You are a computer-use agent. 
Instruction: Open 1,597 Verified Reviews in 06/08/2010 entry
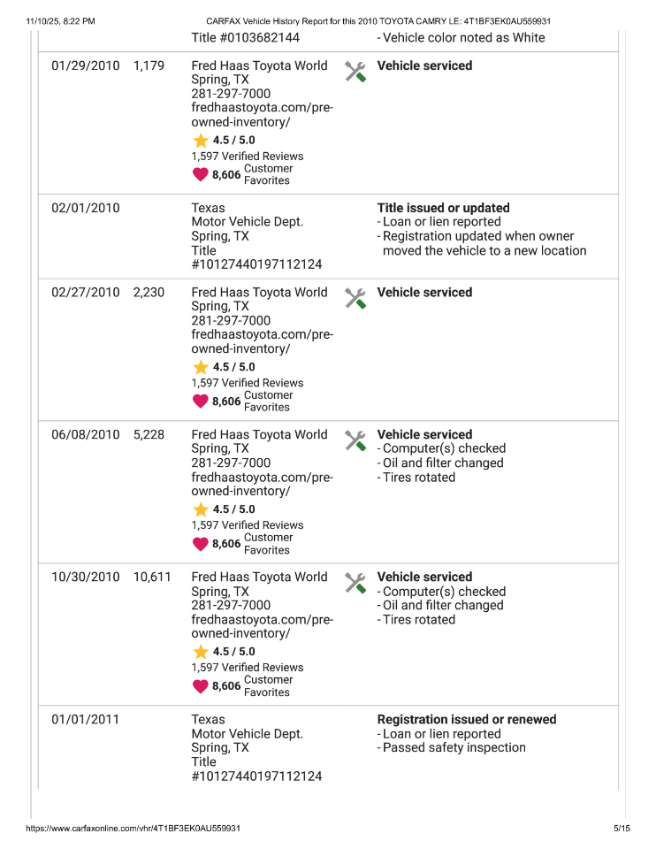coord(247,525)
